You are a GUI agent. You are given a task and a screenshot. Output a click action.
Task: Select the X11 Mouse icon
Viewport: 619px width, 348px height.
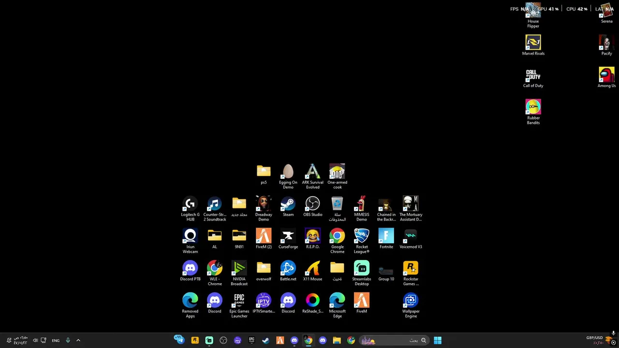tap(312, 271)
